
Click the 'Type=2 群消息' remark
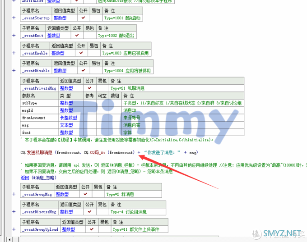tap(120, 194)
